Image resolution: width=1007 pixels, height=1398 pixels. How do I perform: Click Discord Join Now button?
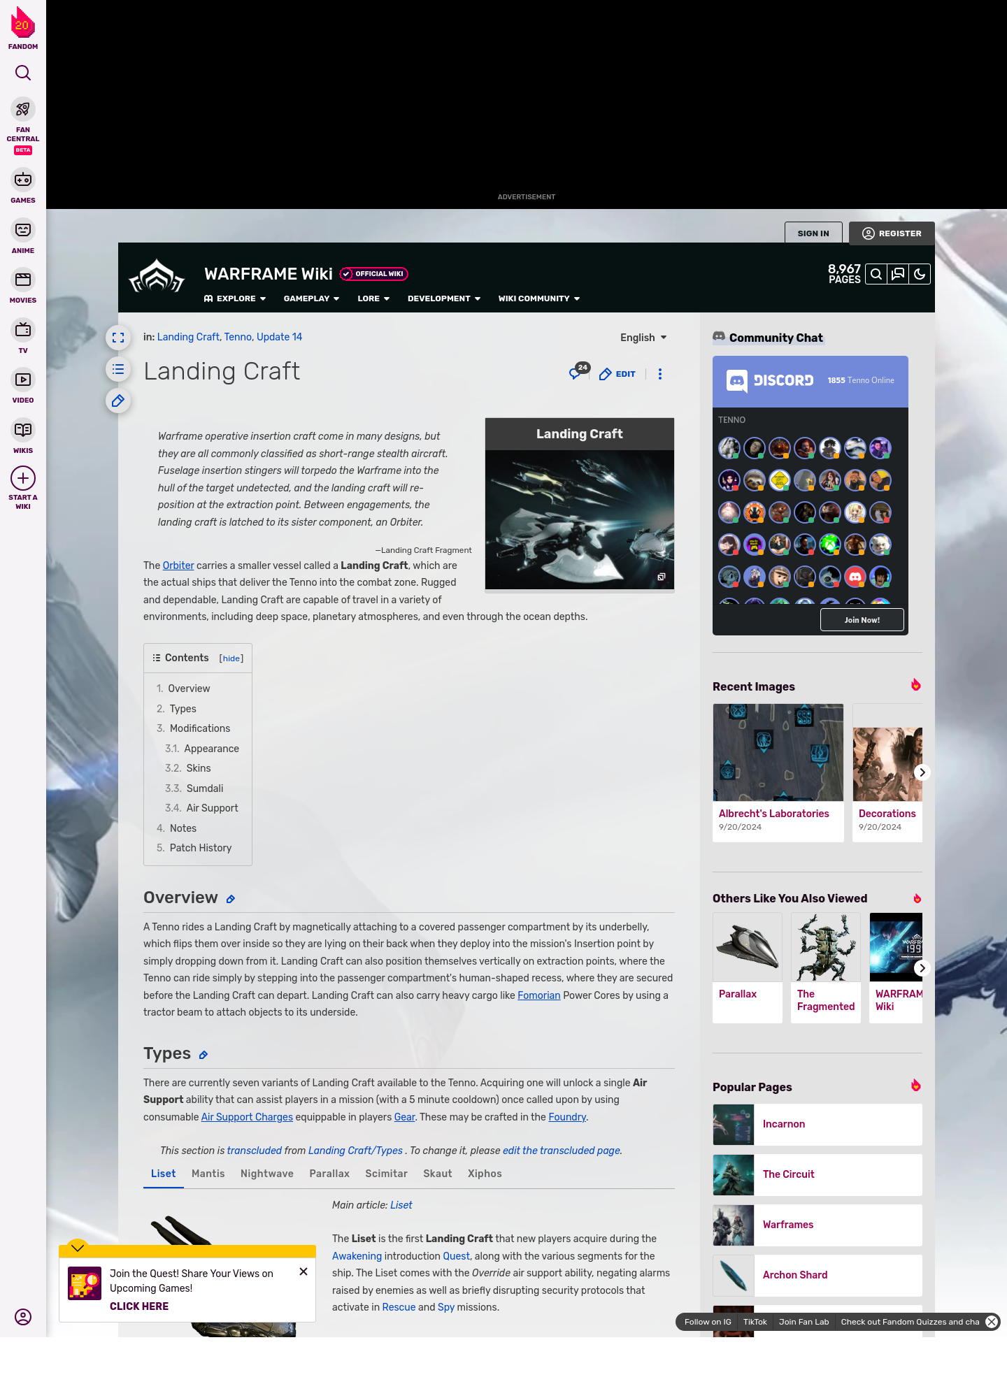(862, 620)
